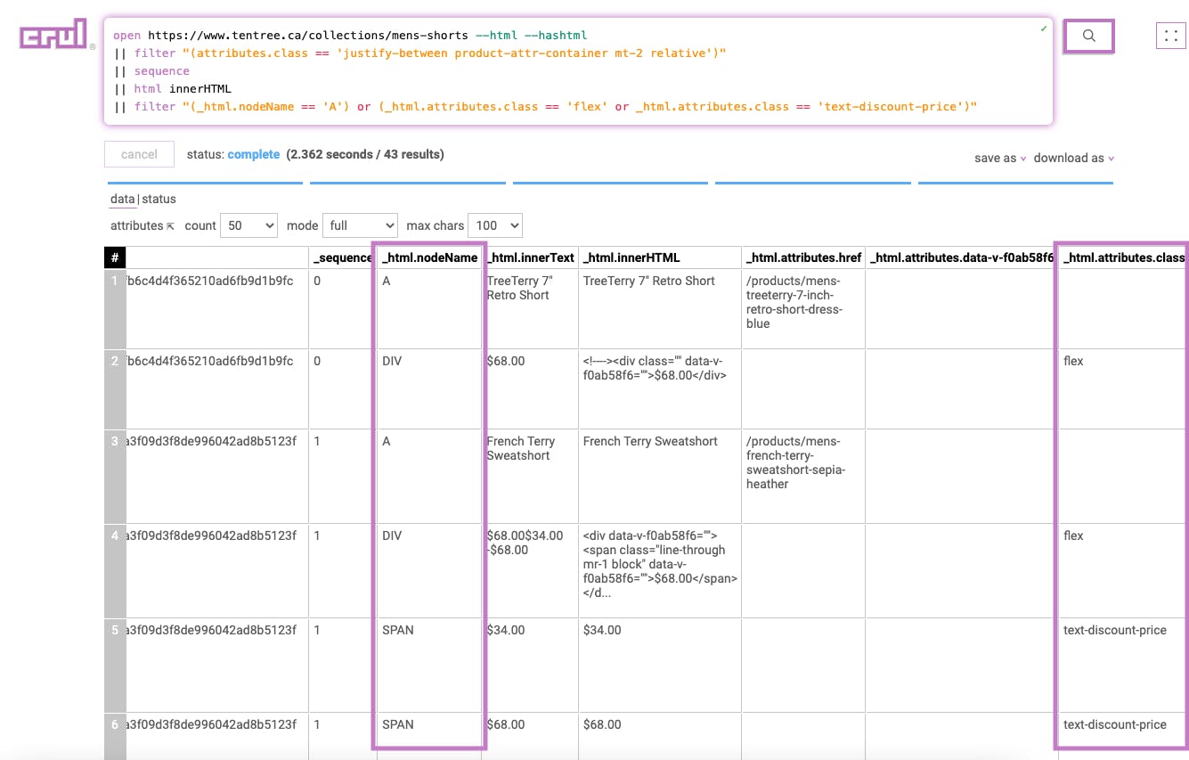This screenshot has width=1189, height=760.
Task: Open the mode dropdown showing full
Action: point(360,225)
